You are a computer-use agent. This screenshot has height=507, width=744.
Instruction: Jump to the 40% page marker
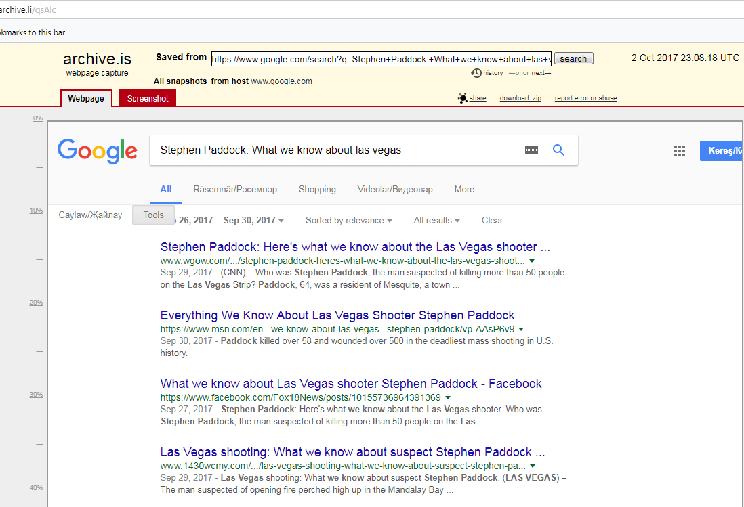(x=36, y=487)
